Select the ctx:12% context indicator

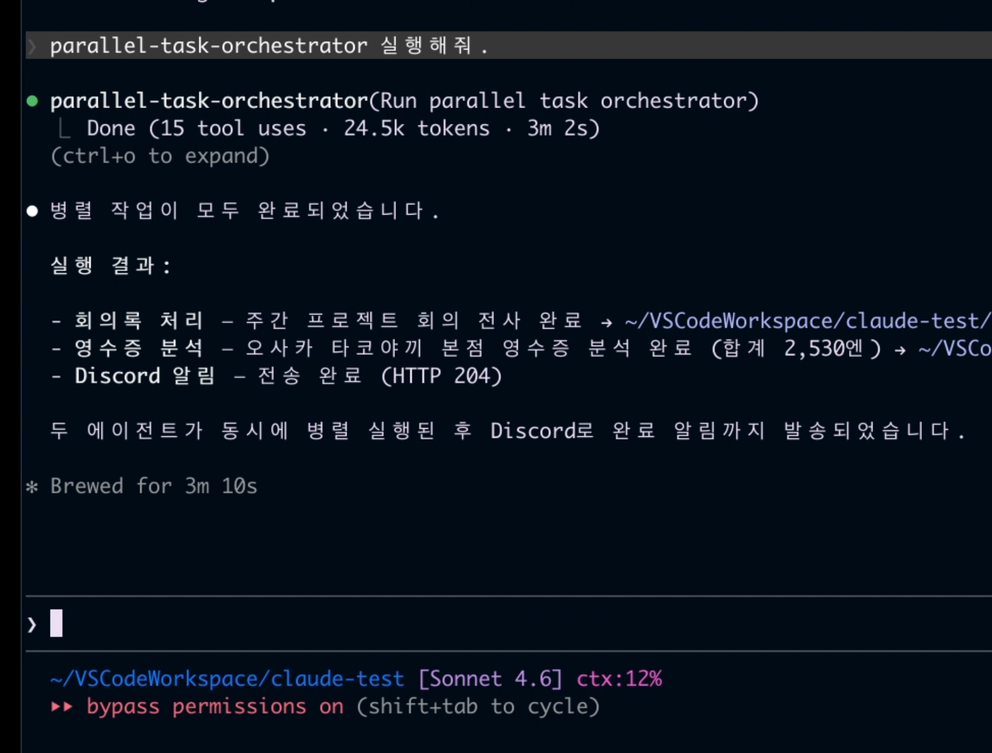(619, 679)
